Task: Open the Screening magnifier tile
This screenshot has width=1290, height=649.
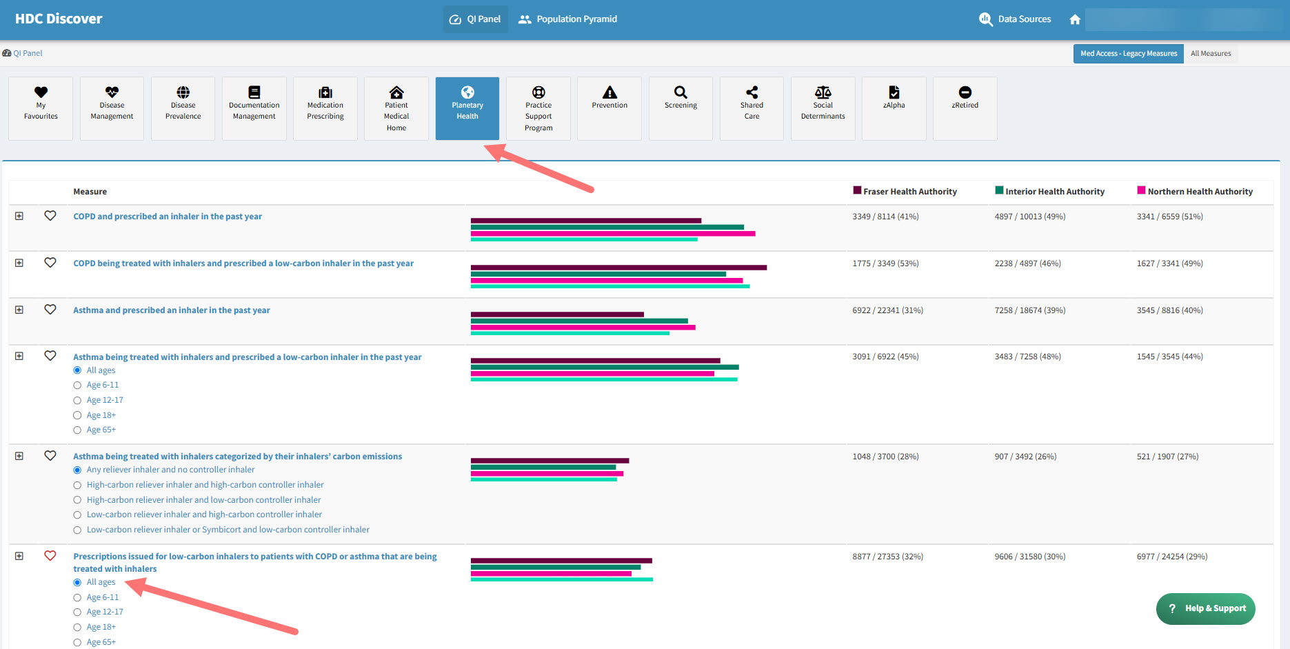Action: [x=681, y=108]
